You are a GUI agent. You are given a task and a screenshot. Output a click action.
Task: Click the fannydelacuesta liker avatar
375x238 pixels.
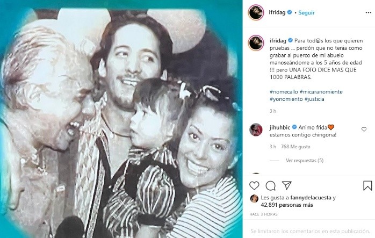(254, 199)
